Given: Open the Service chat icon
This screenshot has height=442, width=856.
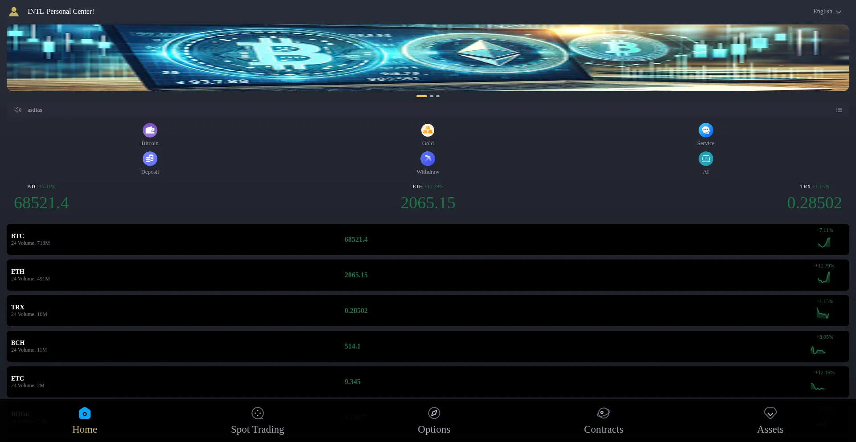Looking at the screenshot, I should (x=706, y=130).
